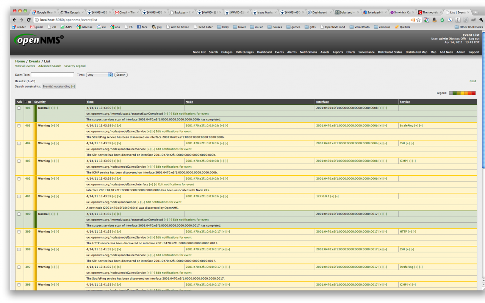Open Node List in navigation menu

click(x=199, y=52)
